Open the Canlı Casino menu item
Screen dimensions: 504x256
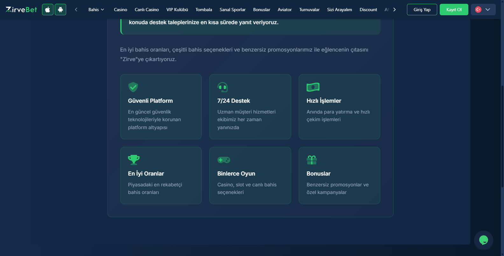(147, 10)
